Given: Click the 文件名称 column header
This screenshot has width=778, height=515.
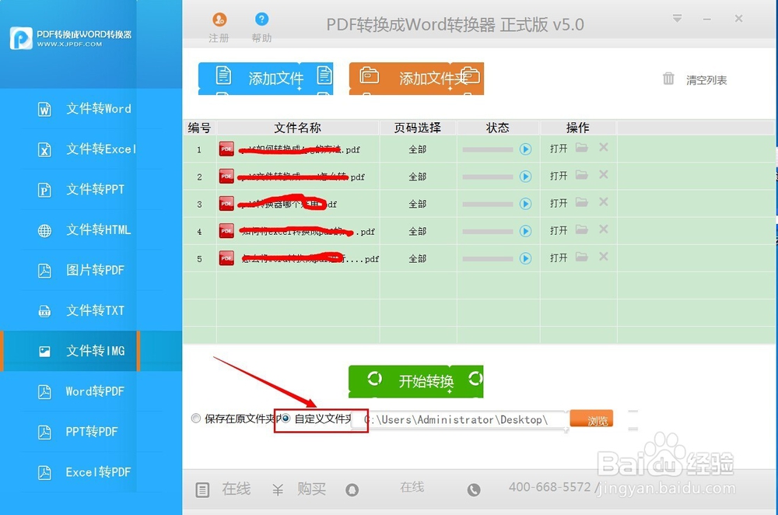Looking at the screenshot, I should [298, 128].
